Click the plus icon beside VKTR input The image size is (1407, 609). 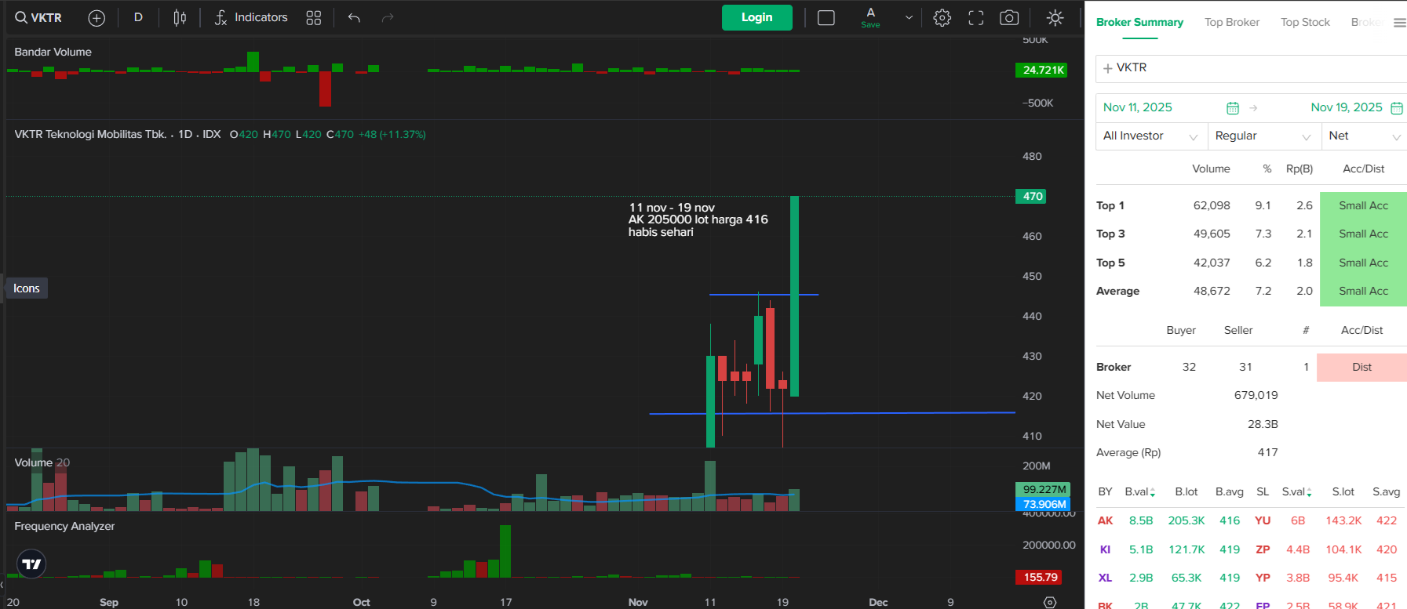coord(1108,68)
